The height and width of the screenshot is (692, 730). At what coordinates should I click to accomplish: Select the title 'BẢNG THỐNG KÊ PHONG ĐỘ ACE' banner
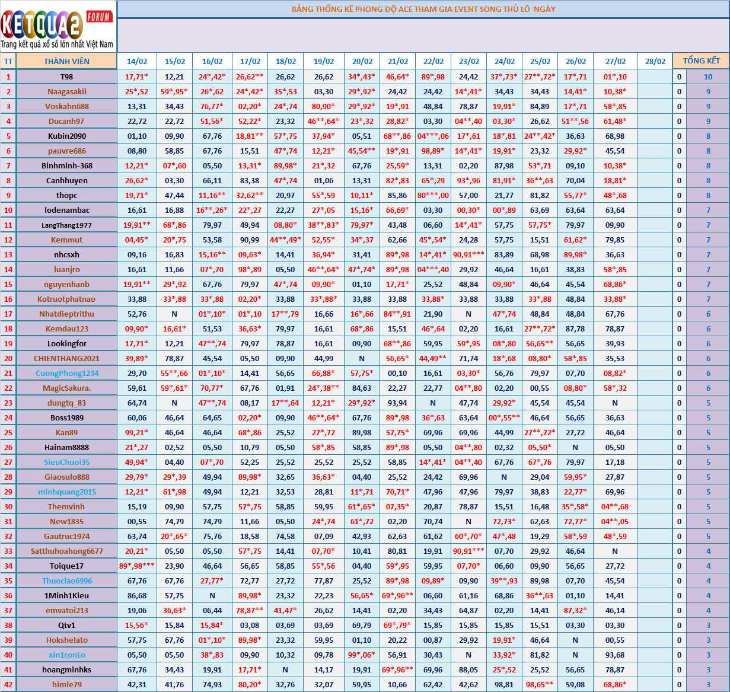423,9
